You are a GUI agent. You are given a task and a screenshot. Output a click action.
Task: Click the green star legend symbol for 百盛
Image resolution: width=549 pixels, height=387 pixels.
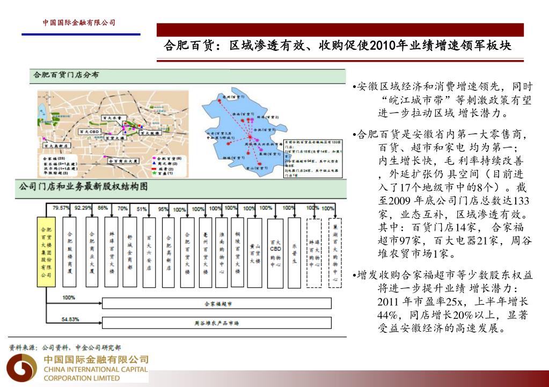153,173
